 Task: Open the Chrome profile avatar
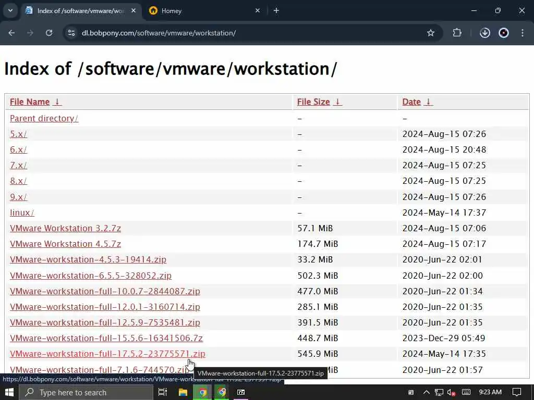(504, 33)
